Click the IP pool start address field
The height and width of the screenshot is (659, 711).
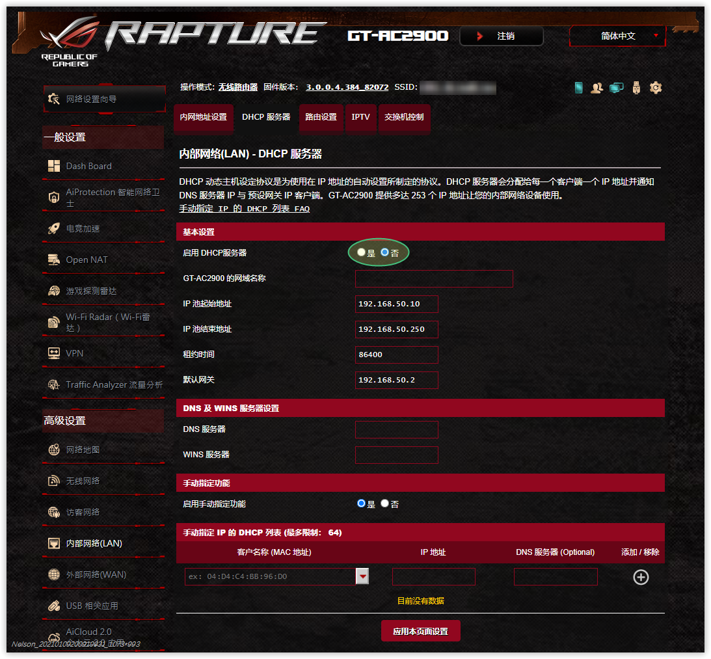point(397,304)
